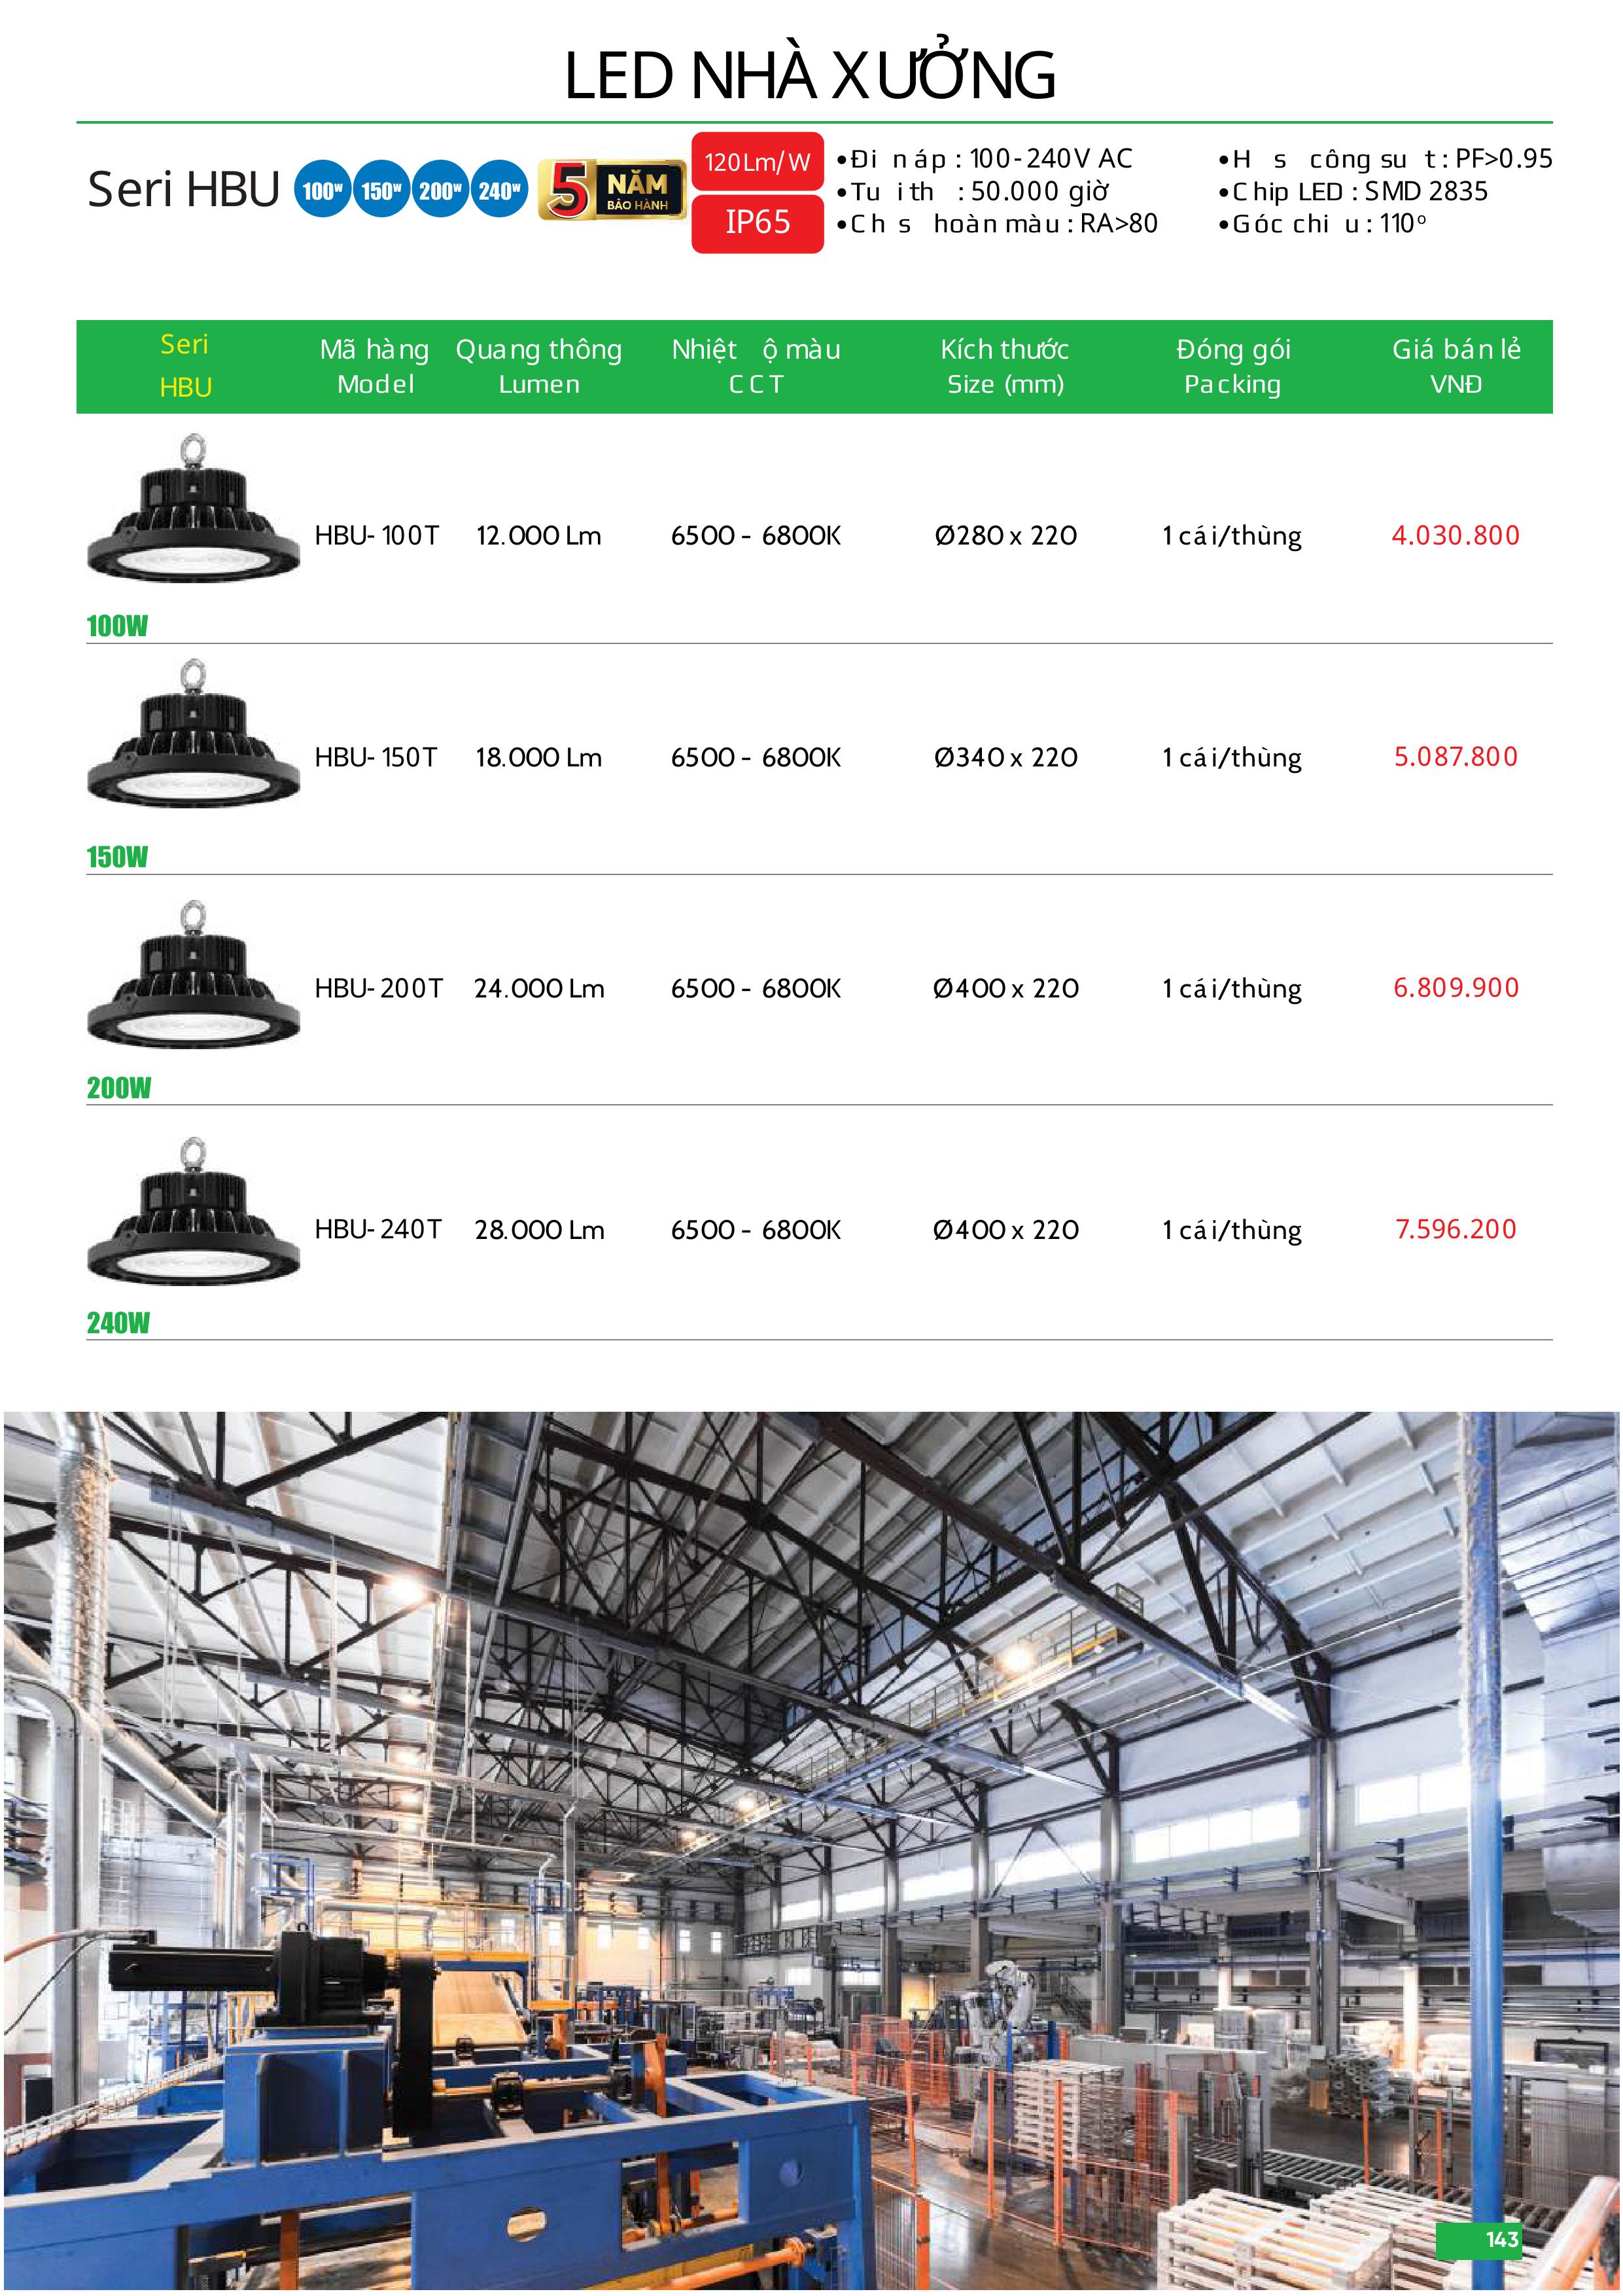Select the HBU-240T lamp product image
Image resolution: width=1623 pixels, height=2296 pixels.
point(194,1210)
